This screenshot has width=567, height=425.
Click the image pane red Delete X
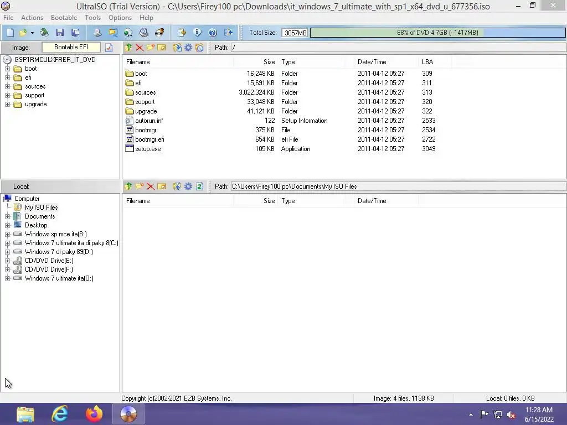(140, 48)
